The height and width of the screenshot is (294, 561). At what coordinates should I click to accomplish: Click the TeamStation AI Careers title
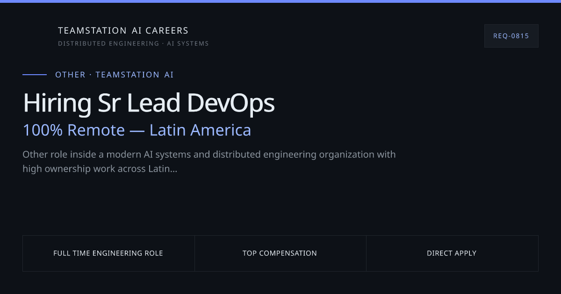(123, 31)
